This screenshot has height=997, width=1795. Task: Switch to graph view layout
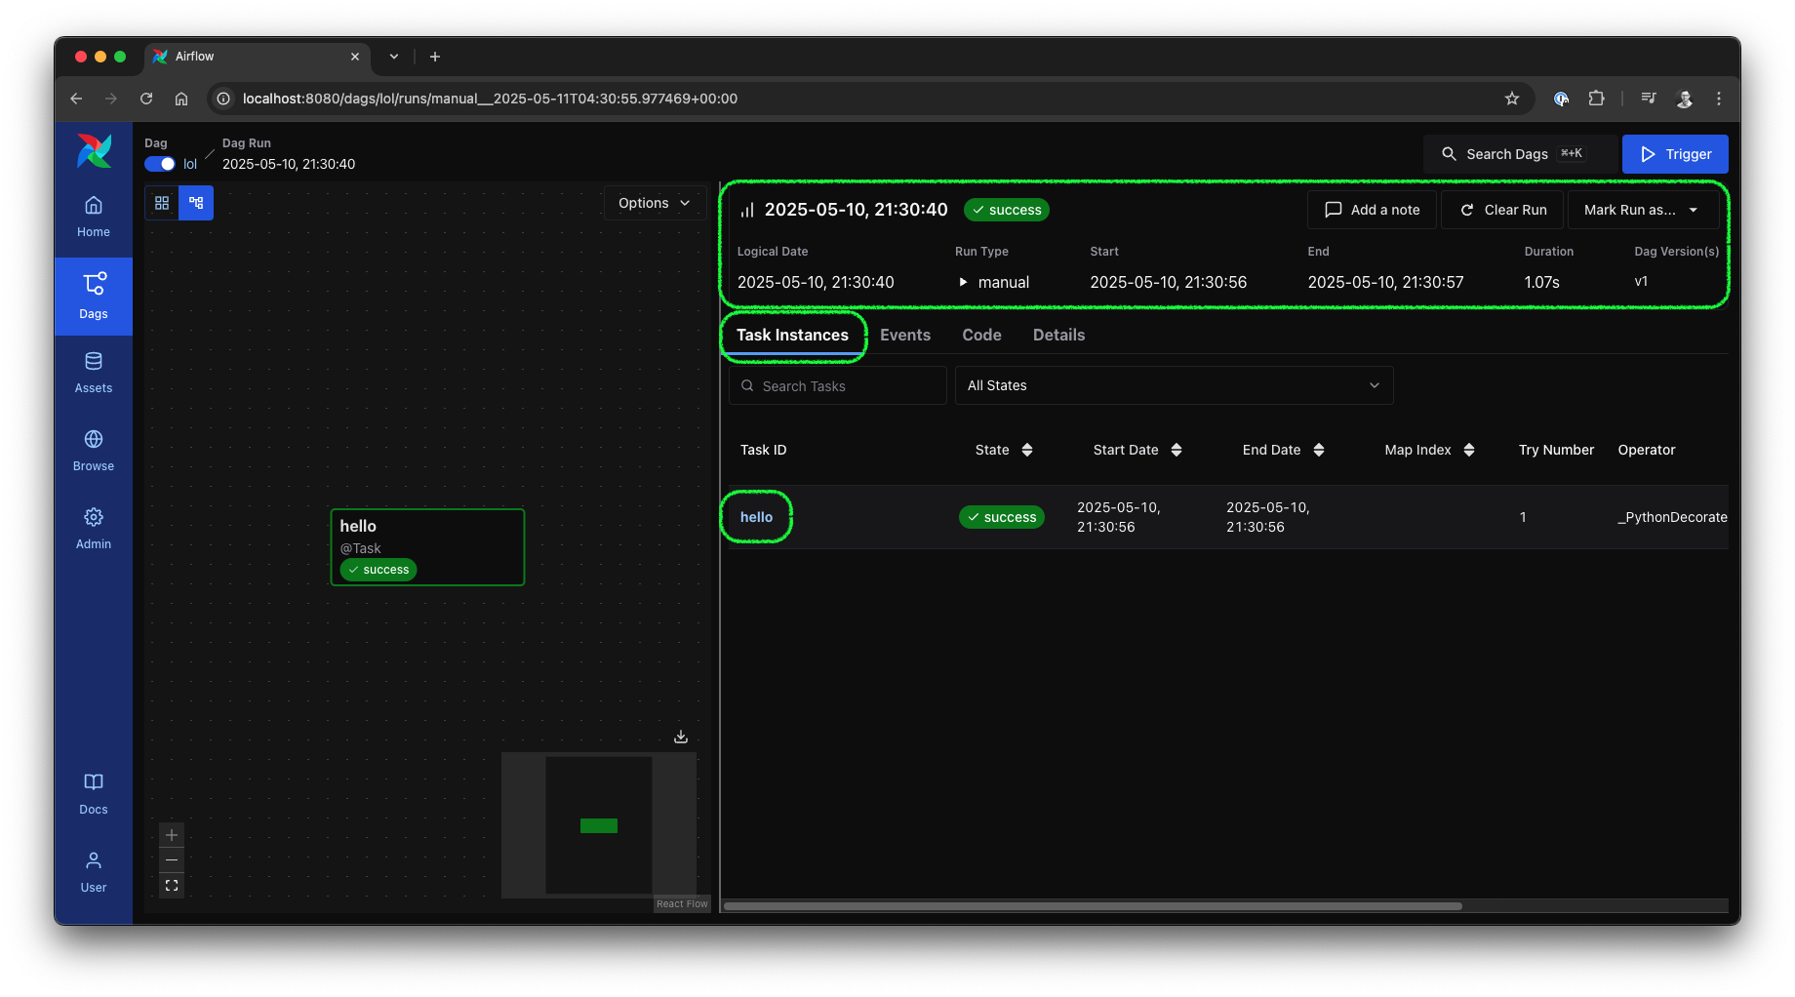pyautogui.click(x=196, y=203)
